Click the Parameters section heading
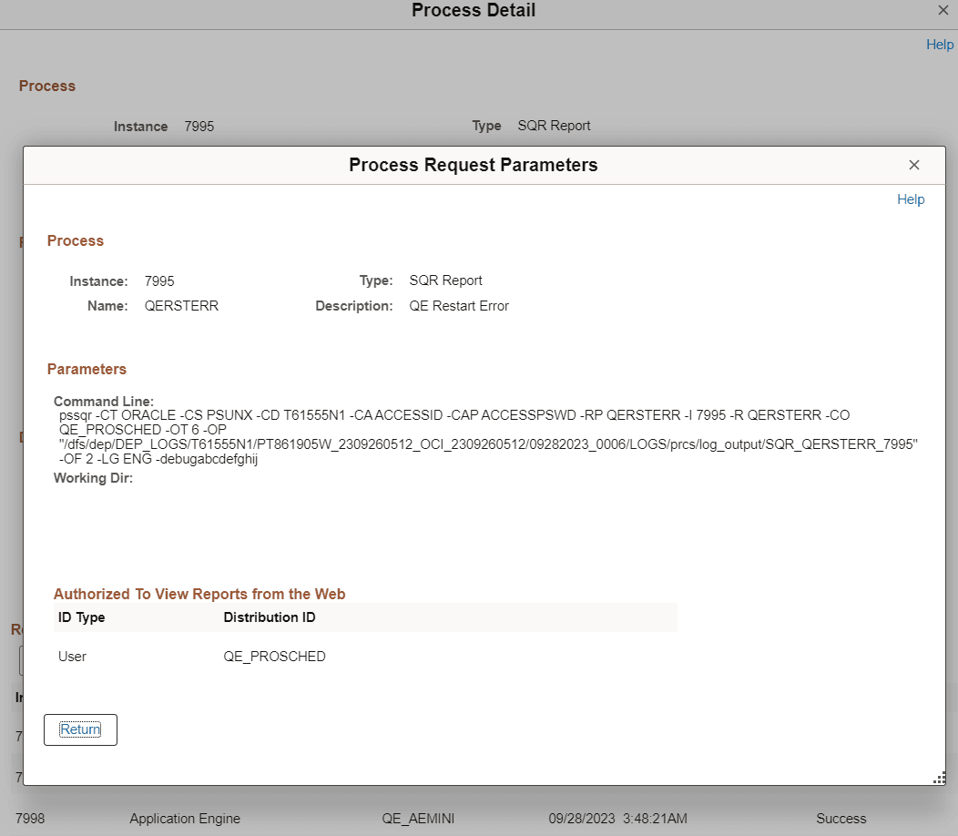958x836 pixels. click(x=87, y=369)
